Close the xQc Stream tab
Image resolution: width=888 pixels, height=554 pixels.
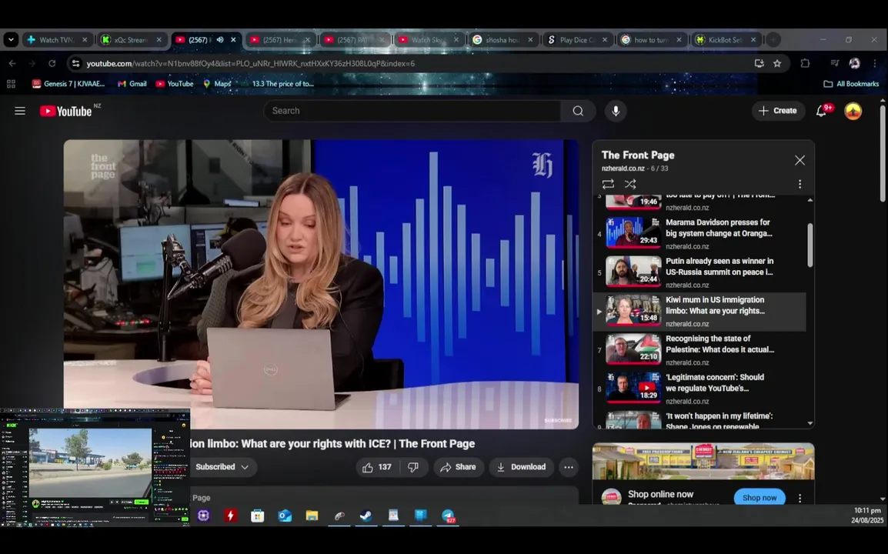click(159, 40)
